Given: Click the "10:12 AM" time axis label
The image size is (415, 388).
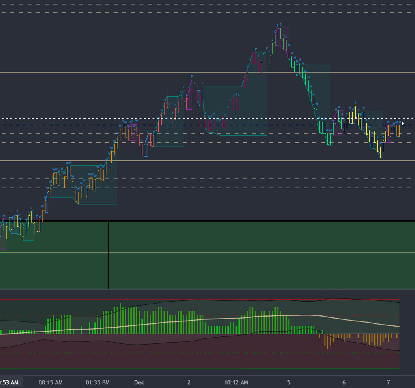Looking at the screenshot, I should click(x=236, y=382).
